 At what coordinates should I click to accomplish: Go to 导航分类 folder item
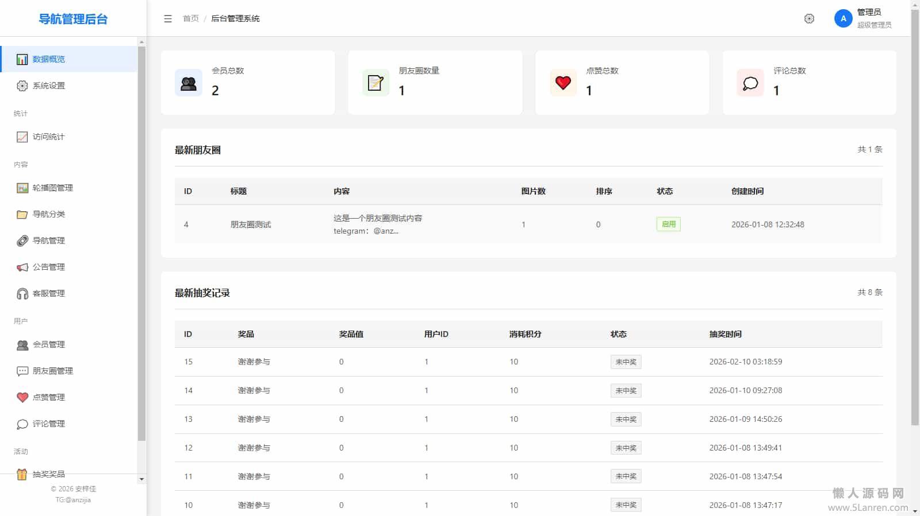click(x=49, y=215)
